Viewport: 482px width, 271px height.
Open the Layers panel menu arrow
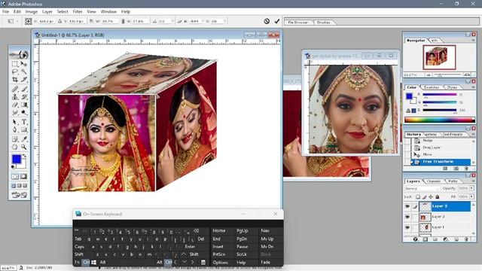click(x=474, y=181)
